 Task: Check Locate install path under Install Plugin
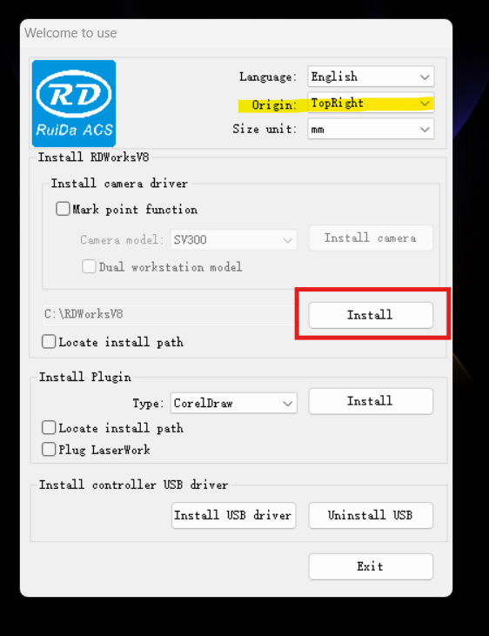[x=49, y=427]
